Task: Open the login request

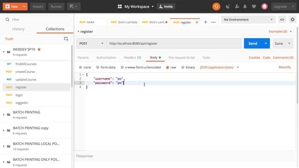Action: [x=36, y=95]
